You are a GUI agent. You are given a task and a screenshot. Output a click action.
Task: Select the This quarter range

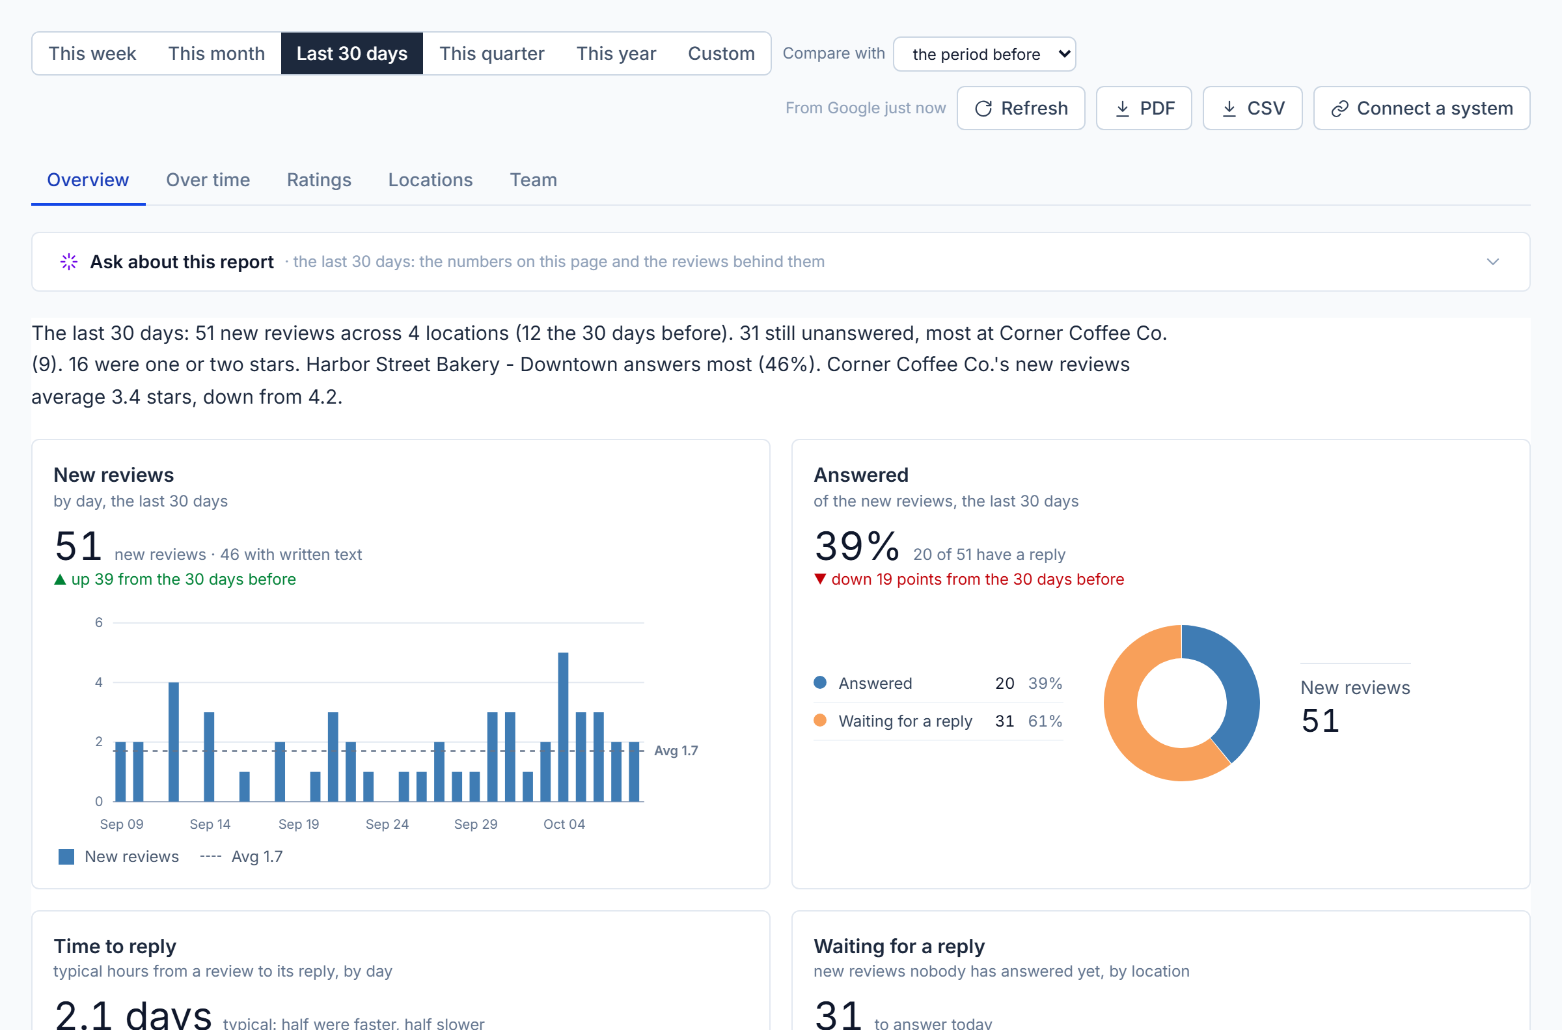492,53
